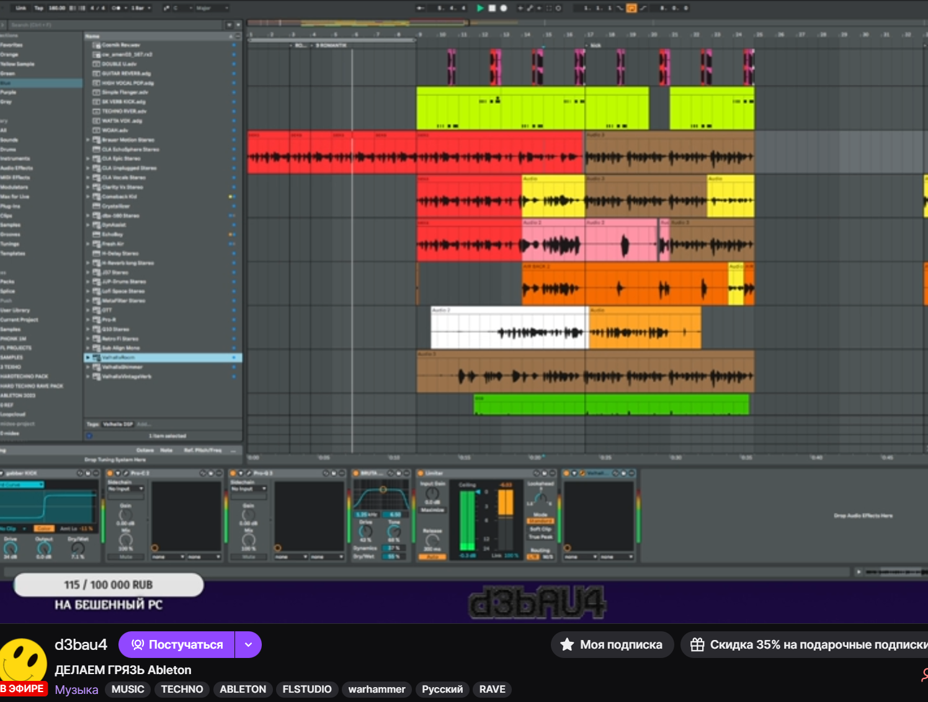This screenshot has width=928, height=702.
Task: Open dropdown arrow next to Постучаться
Action: tap(248, 645)
